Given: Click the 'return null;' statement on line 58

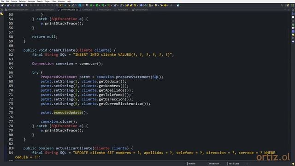Looking at the screenshot, I should [x=45, y=37].
